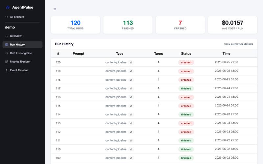
Task: Open run number 119
Action: point(154,71)
